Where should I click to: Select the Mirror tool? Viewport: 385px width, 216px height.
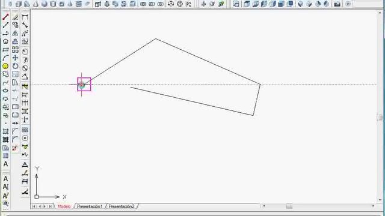[15, 34]
